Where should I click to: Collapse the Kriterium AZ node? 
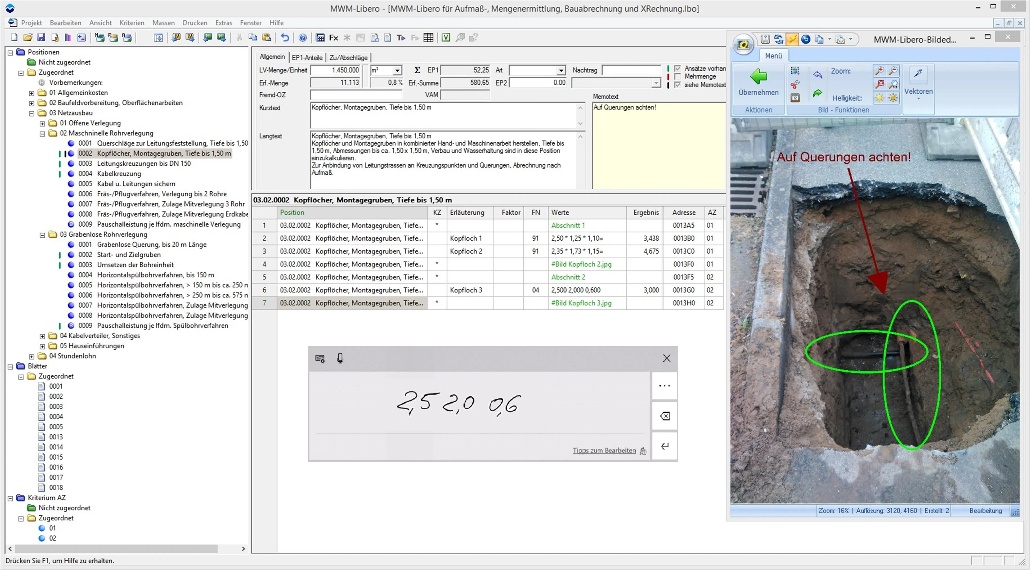coord(10,498)
